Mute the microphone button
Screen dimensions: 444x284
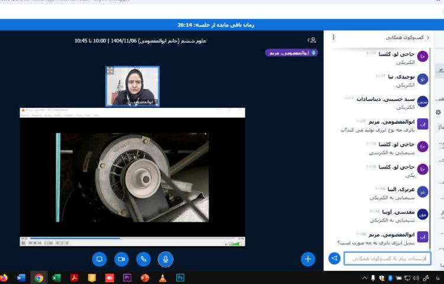point(165,259)
